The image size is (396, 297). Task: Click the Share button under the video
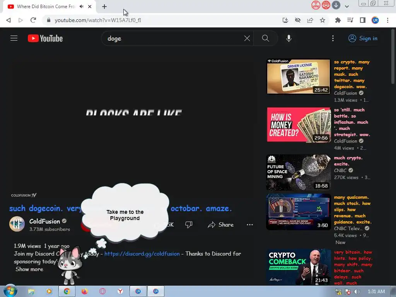tap(221, 225)
